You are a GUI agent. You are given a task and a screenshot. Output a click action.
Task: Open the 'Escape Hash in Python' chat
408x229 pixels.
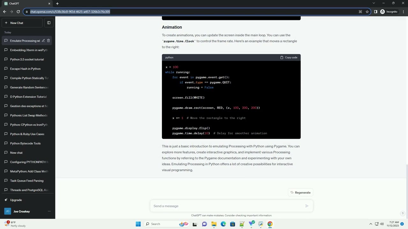[27, 69]
